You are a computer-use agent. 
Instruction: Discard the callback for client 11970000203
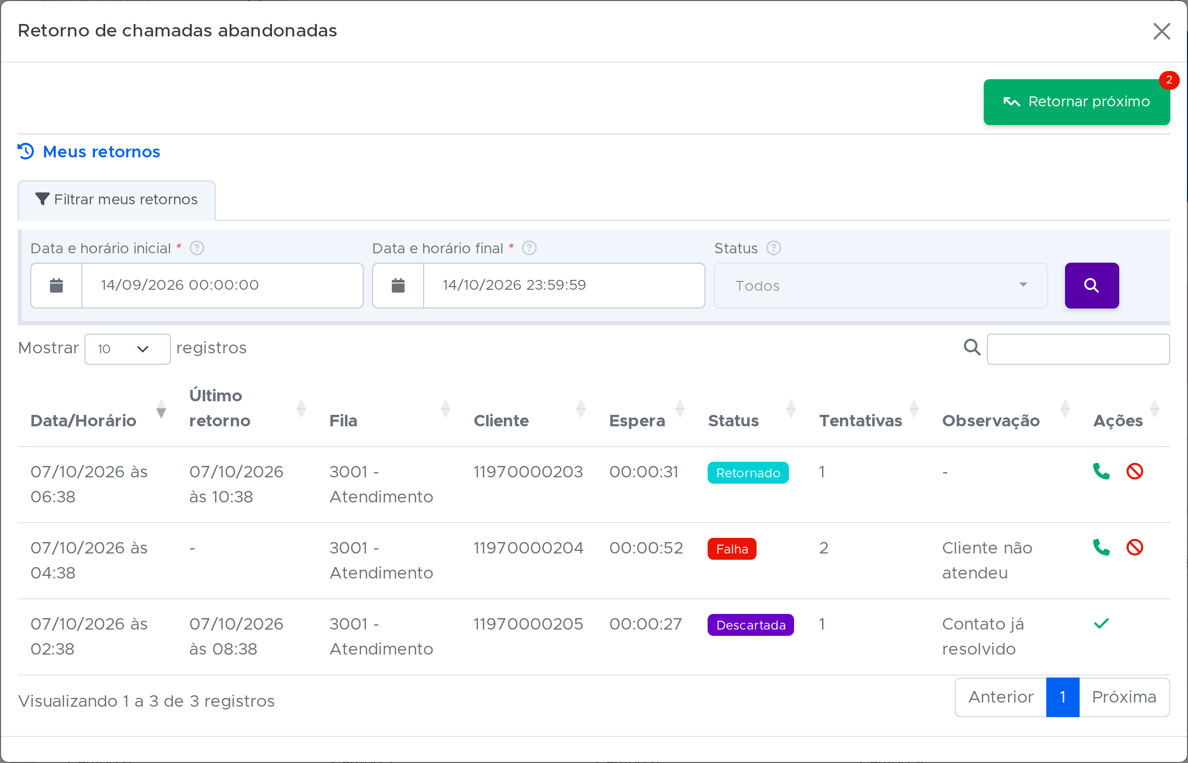pos(1134,471)
